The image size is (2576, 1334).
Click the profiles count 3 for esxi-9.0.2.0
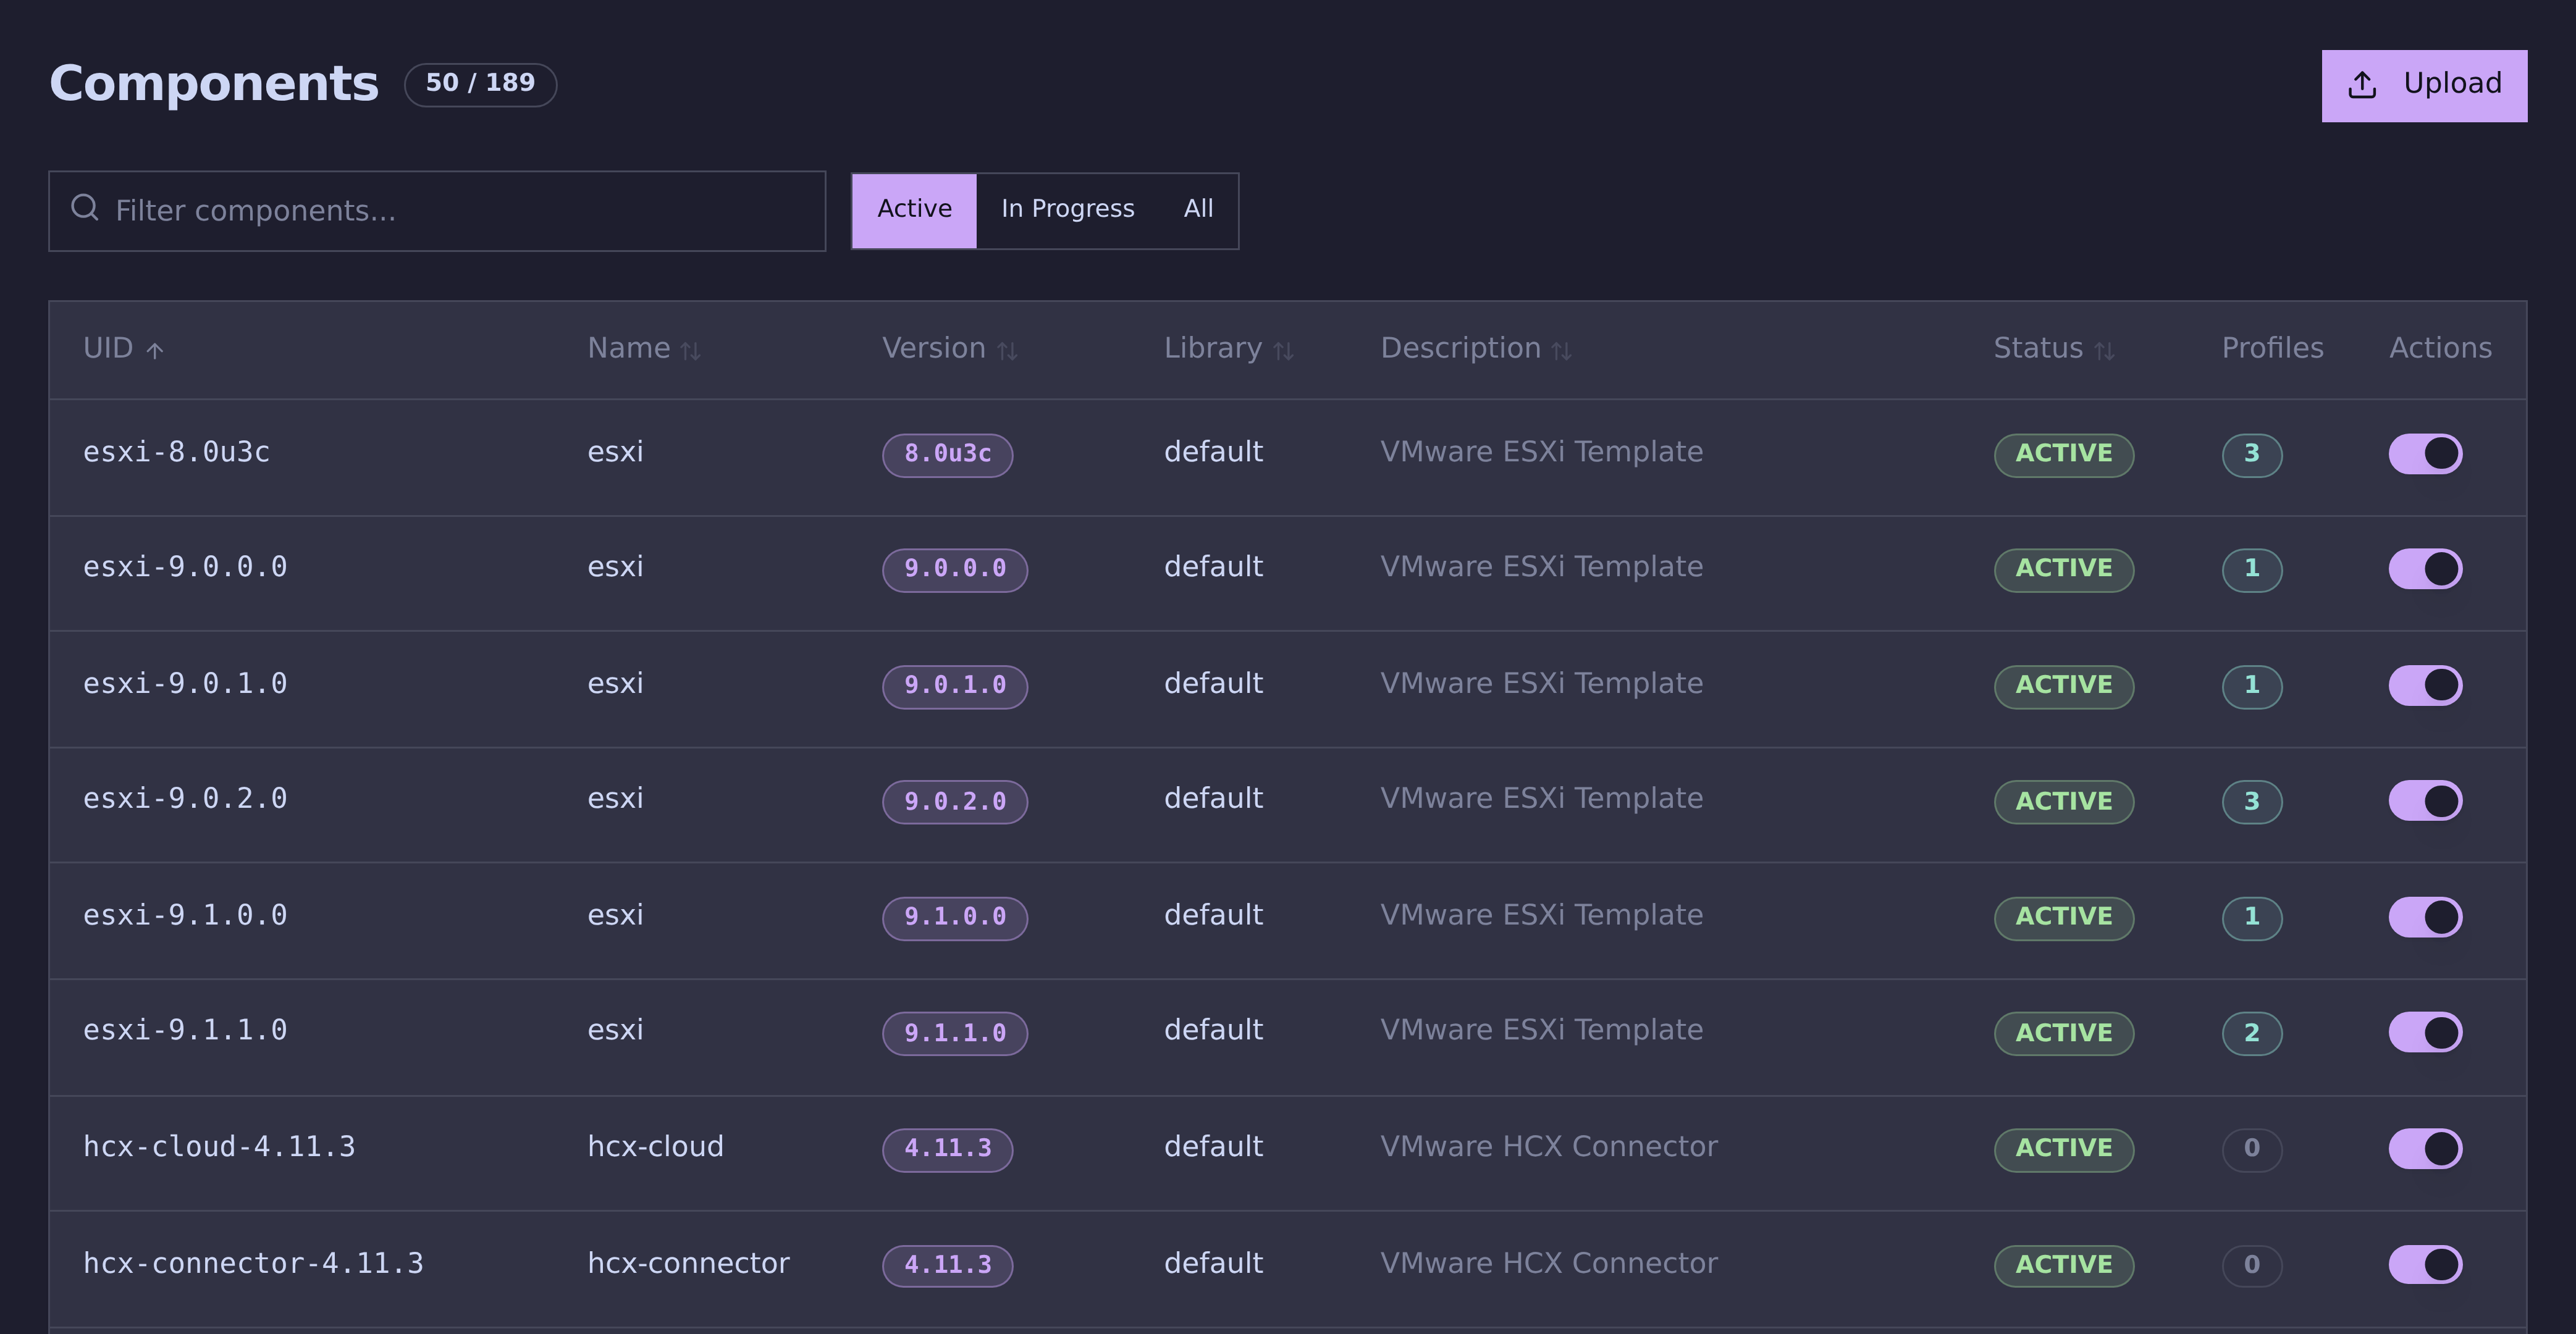click(x=2252, y=801)
